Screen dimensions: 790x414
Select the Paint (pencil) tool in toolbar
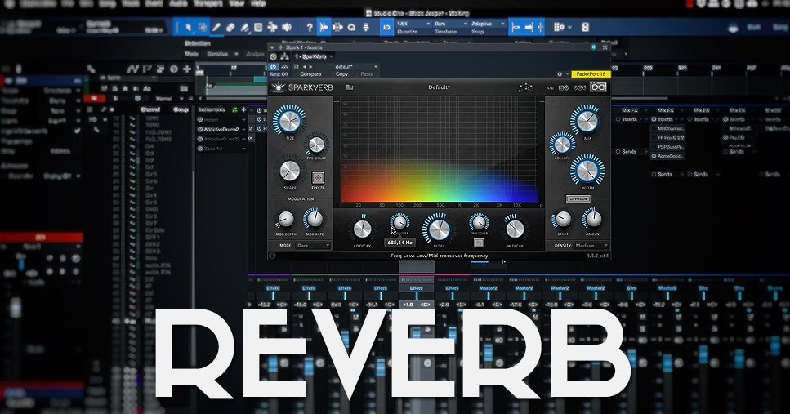click(x=216, y=27)
